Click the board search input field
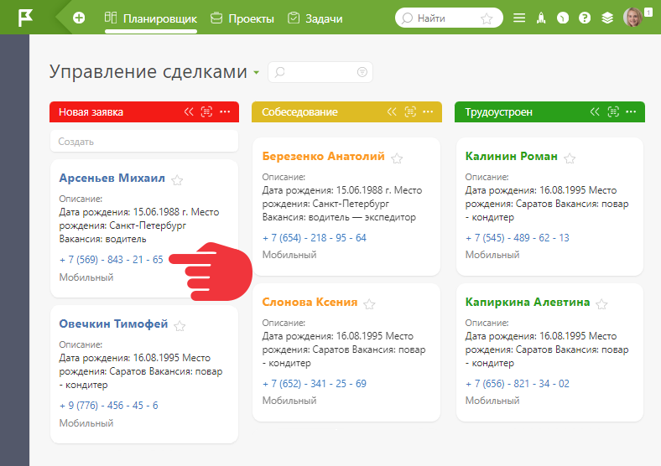This screenshot has width=661, height=466. tap(320, 72)
